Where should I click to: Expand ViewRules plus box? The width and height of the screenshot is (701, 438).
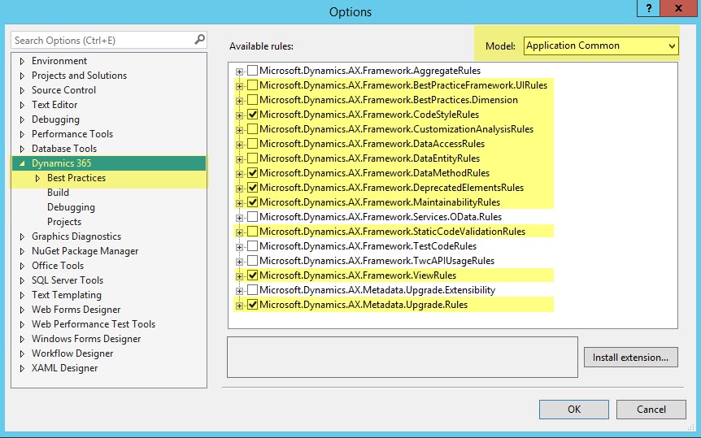point(240,276)
